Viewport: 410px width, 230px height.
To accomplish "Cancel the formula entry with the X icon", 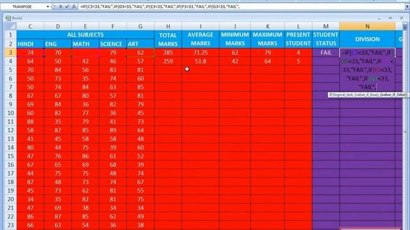I will click(x=61, y=6).
